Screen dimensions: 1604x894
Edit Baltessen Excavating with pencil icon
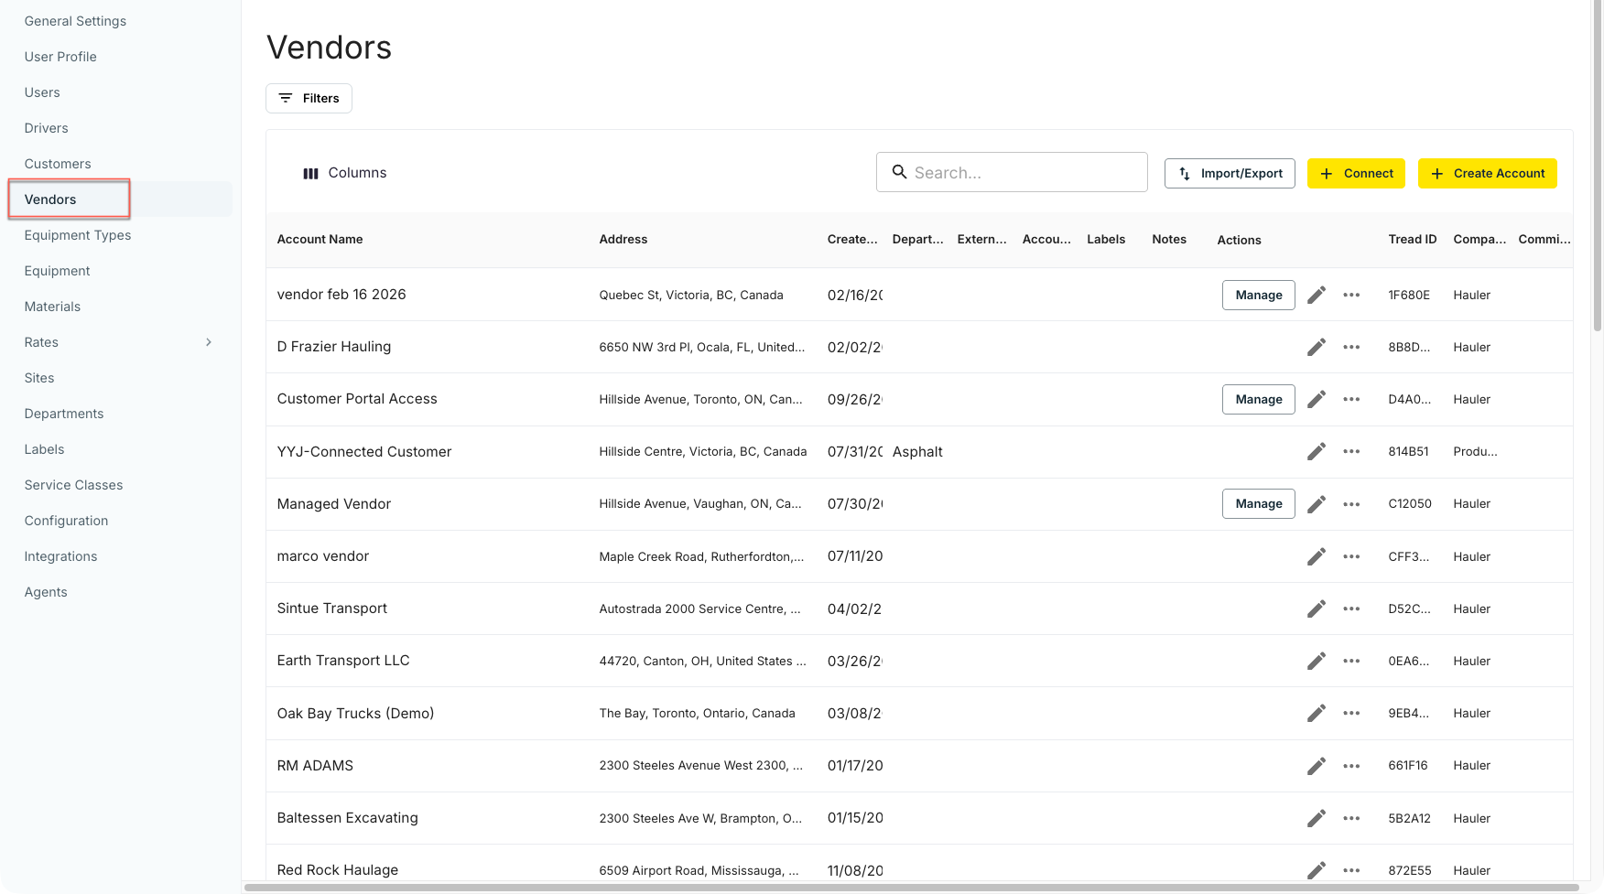pos(1317,818)
